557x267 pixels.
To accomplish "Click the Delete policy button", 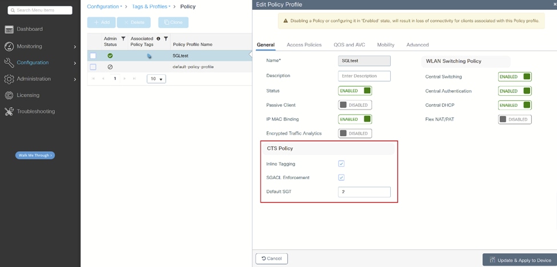I will coord(134,22).
